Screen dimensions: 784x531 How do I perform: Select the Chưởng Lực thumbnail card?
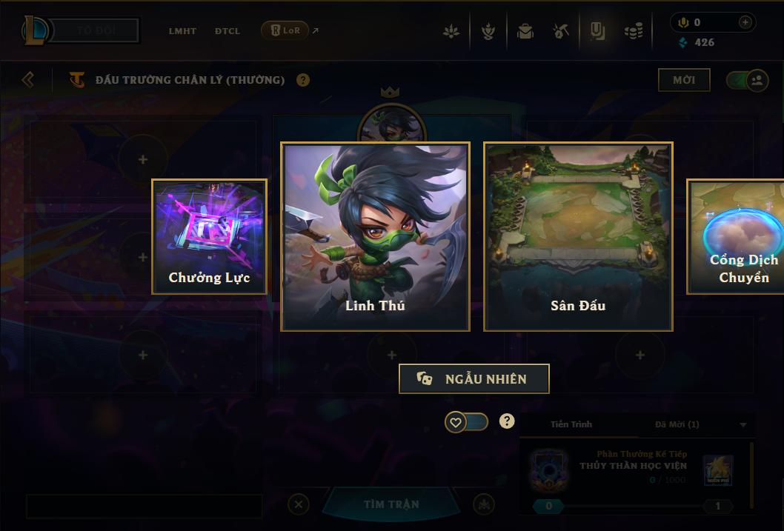(x=210, y=237)
